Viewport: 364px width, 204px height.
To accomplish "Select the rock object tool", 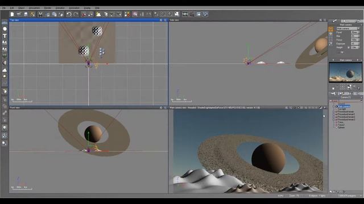I will 5,63.
